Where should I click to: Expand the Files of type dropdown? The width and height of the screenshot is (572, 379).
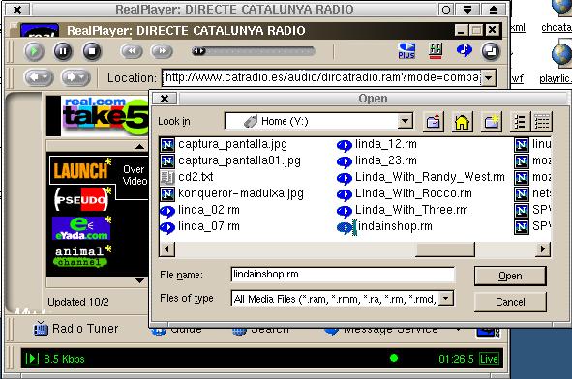[445, 299]
